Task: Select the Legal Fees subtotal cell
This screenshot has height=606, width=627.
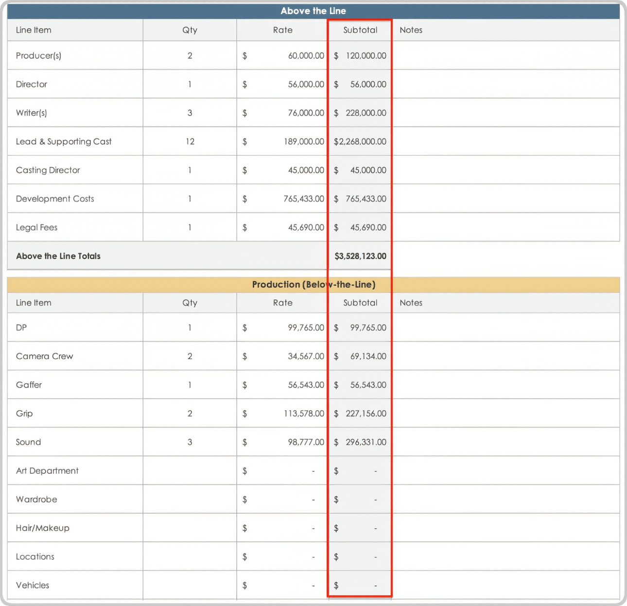Action: point(360,227)
